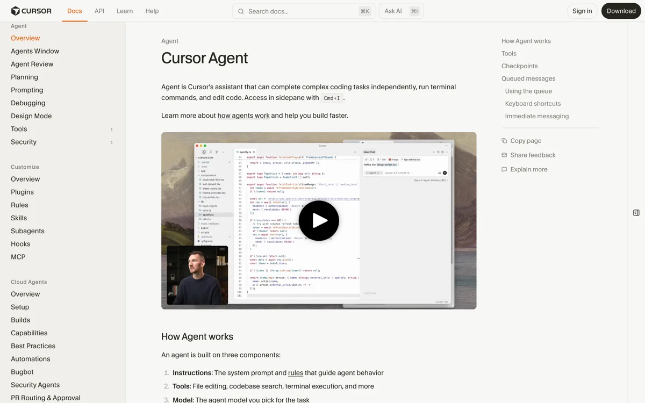Click the Explain more text
Image resolution: width=645 pixels, height=403 pixels.
pyautogui.click(x=529, y=169)
